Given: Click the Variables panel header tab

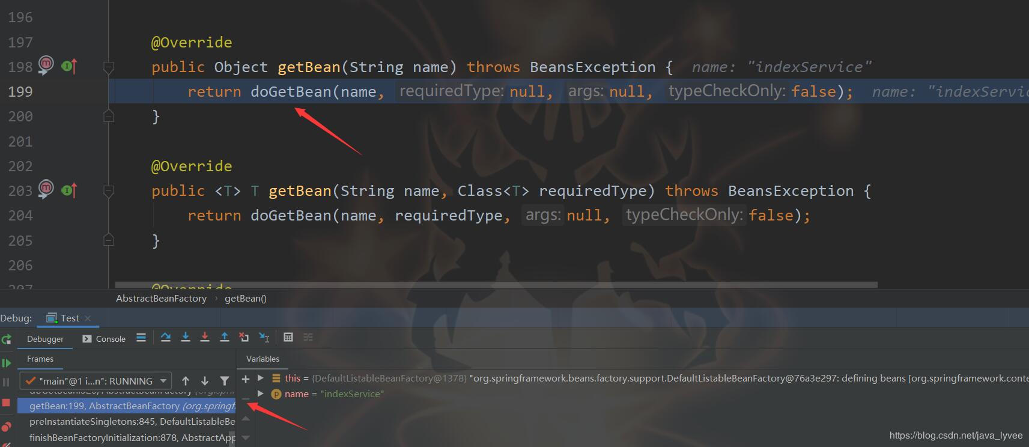Looking at the screenshot, I should [x=263, y=359].
